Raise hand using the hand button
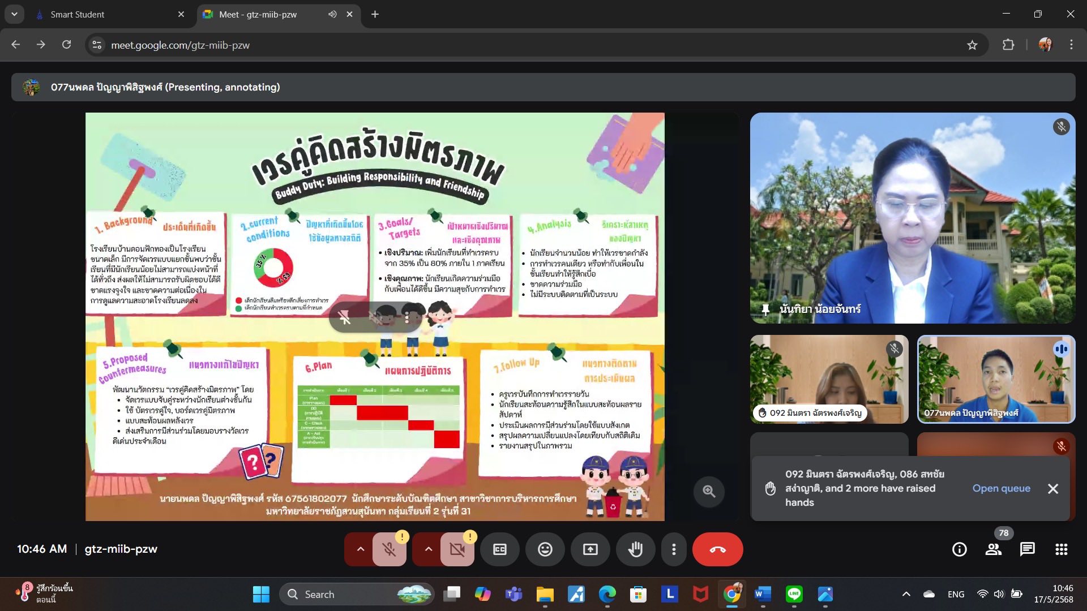Screen dimensions: 1087x611 636,549
